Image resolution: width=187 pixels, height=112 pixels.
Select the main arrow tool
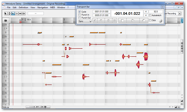[x=5, y=14]
